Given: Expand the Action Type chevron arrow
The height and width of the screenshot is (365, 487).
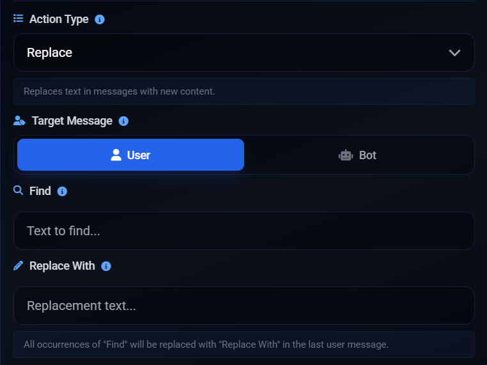Looking at the screenshot, I should pyautogui.click(x=454, y=52).
